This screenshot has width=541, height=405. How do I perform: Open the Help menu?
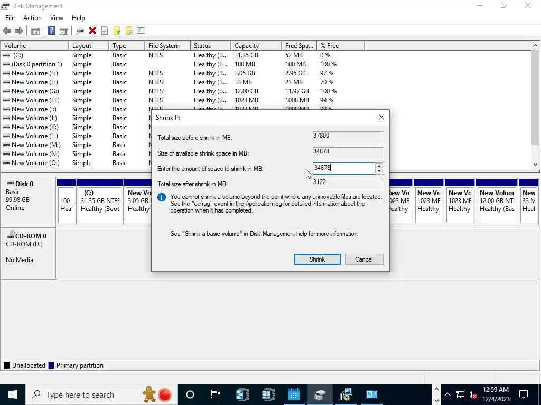[78, 18]
